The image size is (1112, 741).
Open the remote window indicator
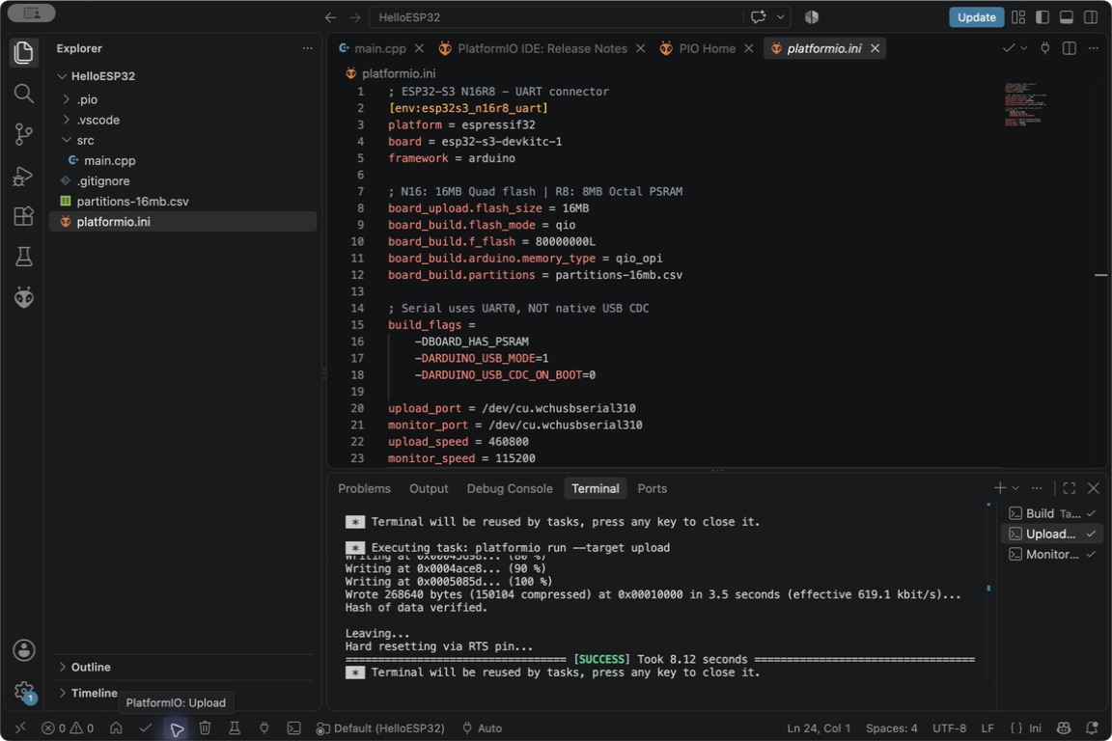pos(20,727)
